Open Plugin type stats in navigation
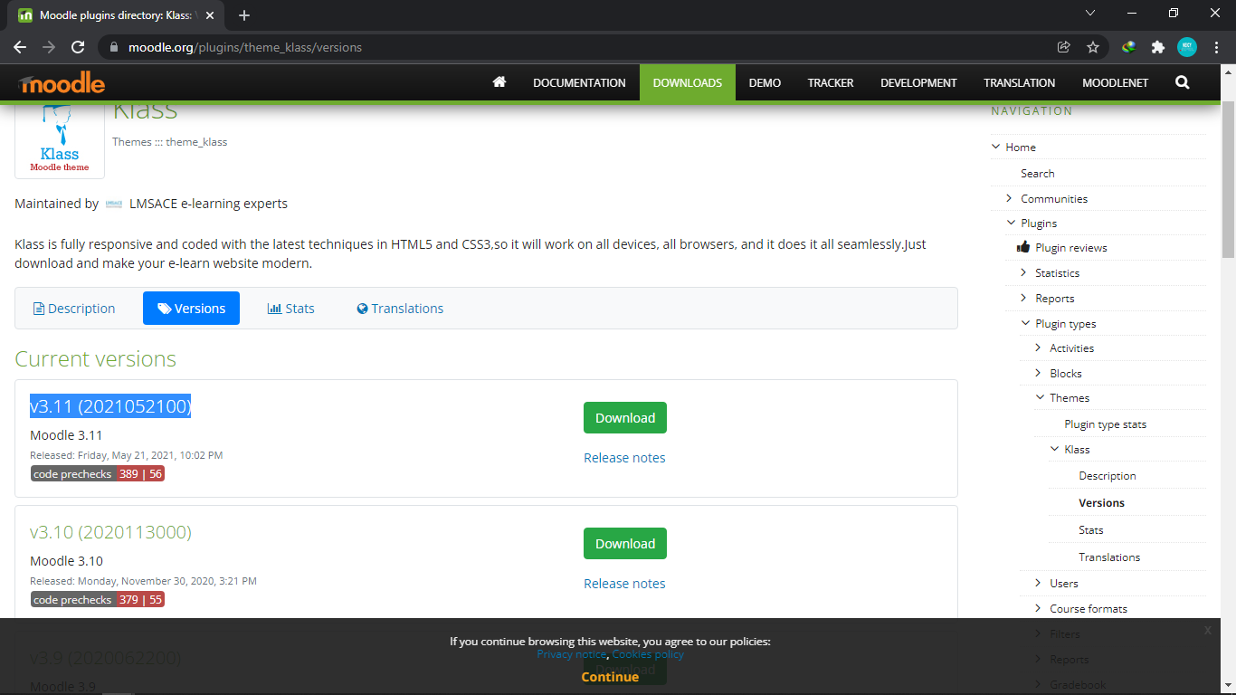This screenshot has height=695, width=1236. 1106,424
